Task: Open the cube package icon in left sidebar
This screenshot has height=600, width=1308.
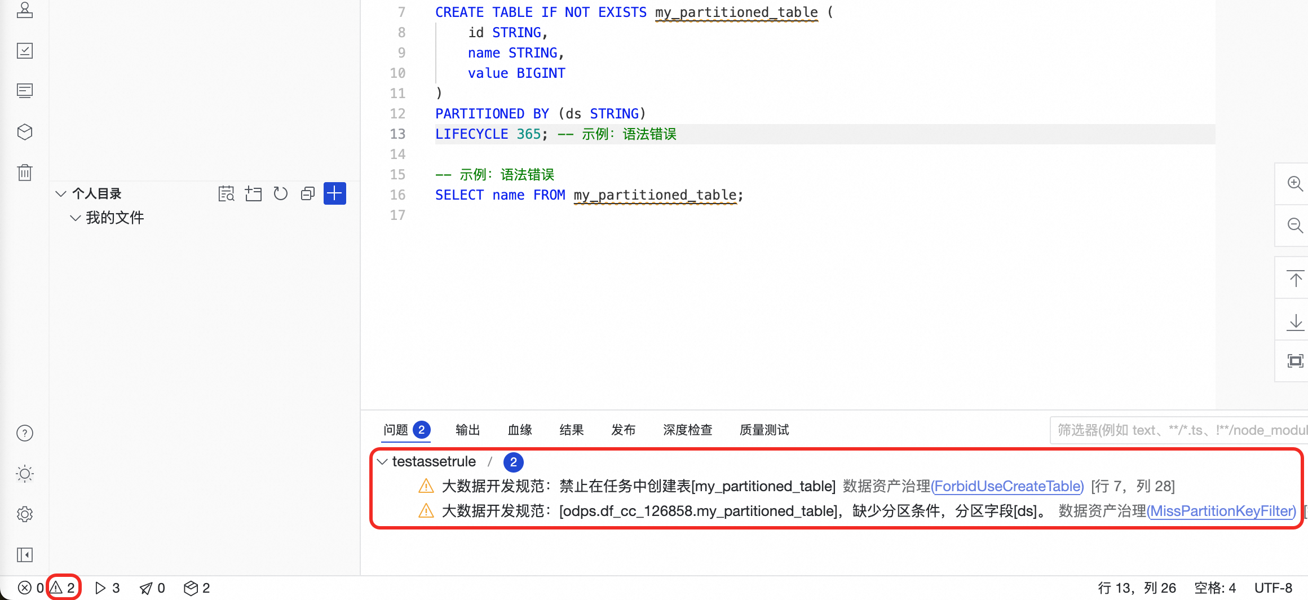Action: (25, 132)
